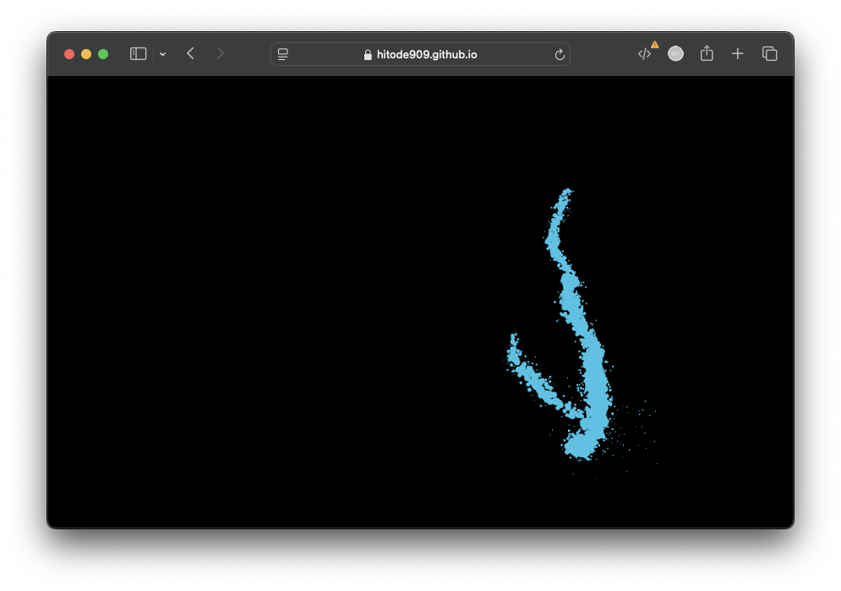Open the page reader menu icon
This screenshot has height=591, width=841.
[282, 54]
